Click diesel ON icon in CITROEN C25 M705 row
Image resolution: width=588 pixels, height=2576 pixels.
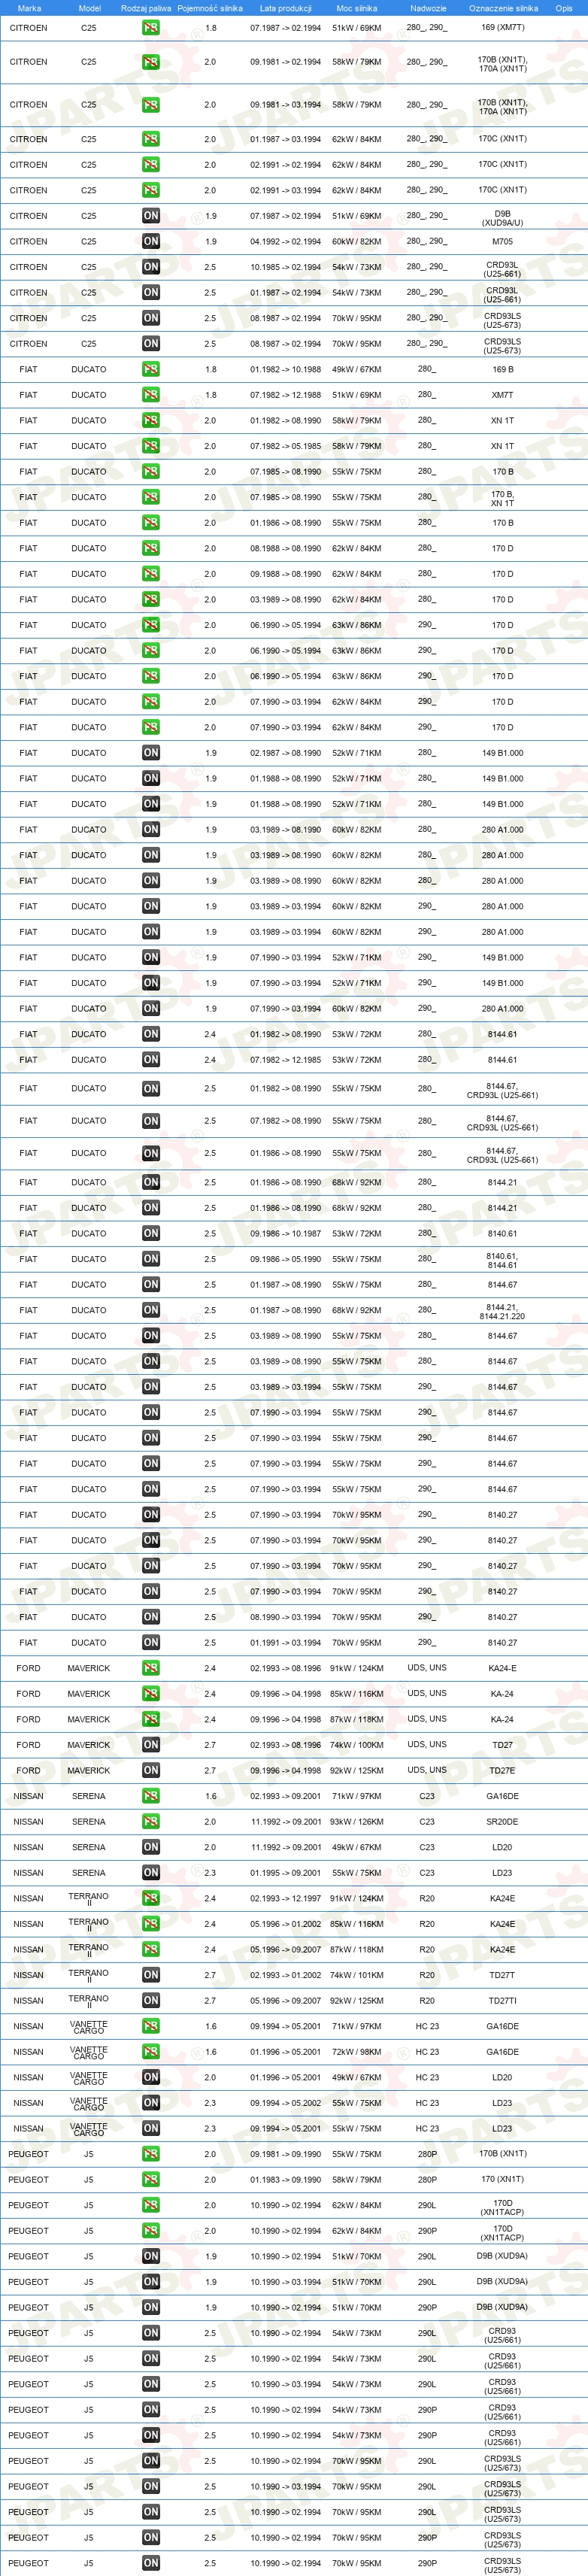point(150,242)
